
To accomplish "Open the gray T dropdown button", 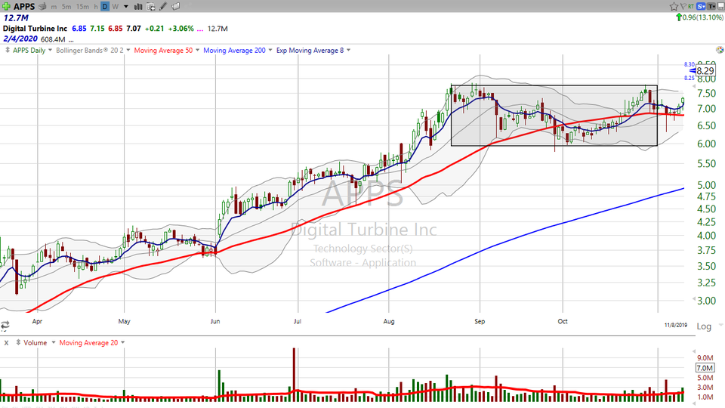I will tap(711, 6).
